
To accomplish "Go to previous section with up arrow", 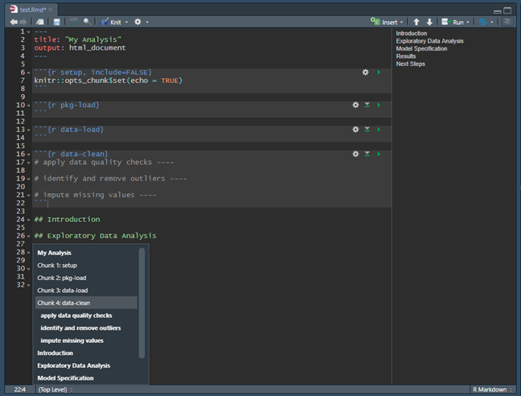I will (x=416, y=22).
